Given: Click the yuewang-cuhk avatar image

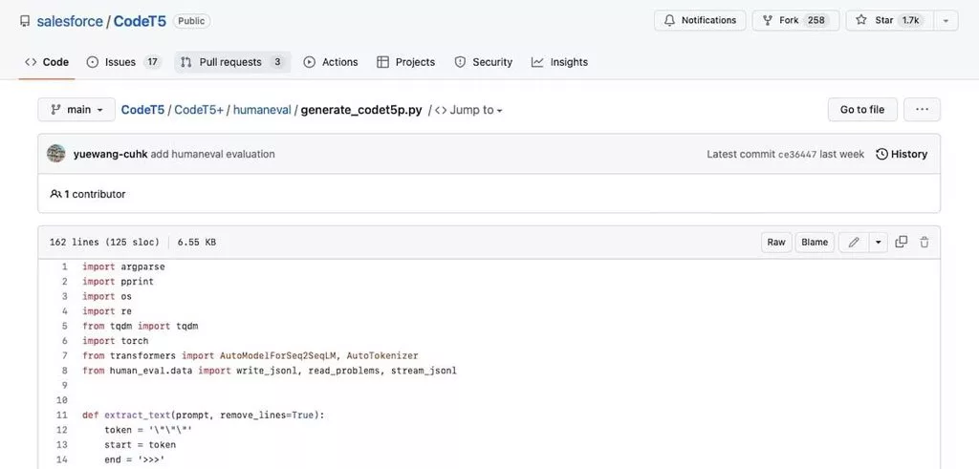Looking at the screenshot, I should (56, 154).
